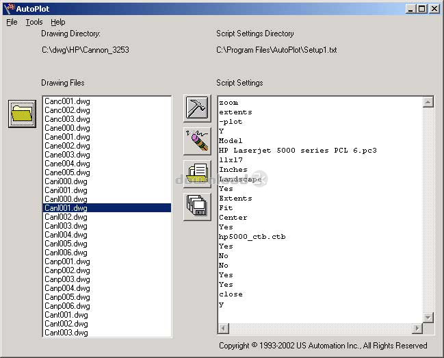Click the folder with document icon
444x358 pixels.
coord(197,174)
